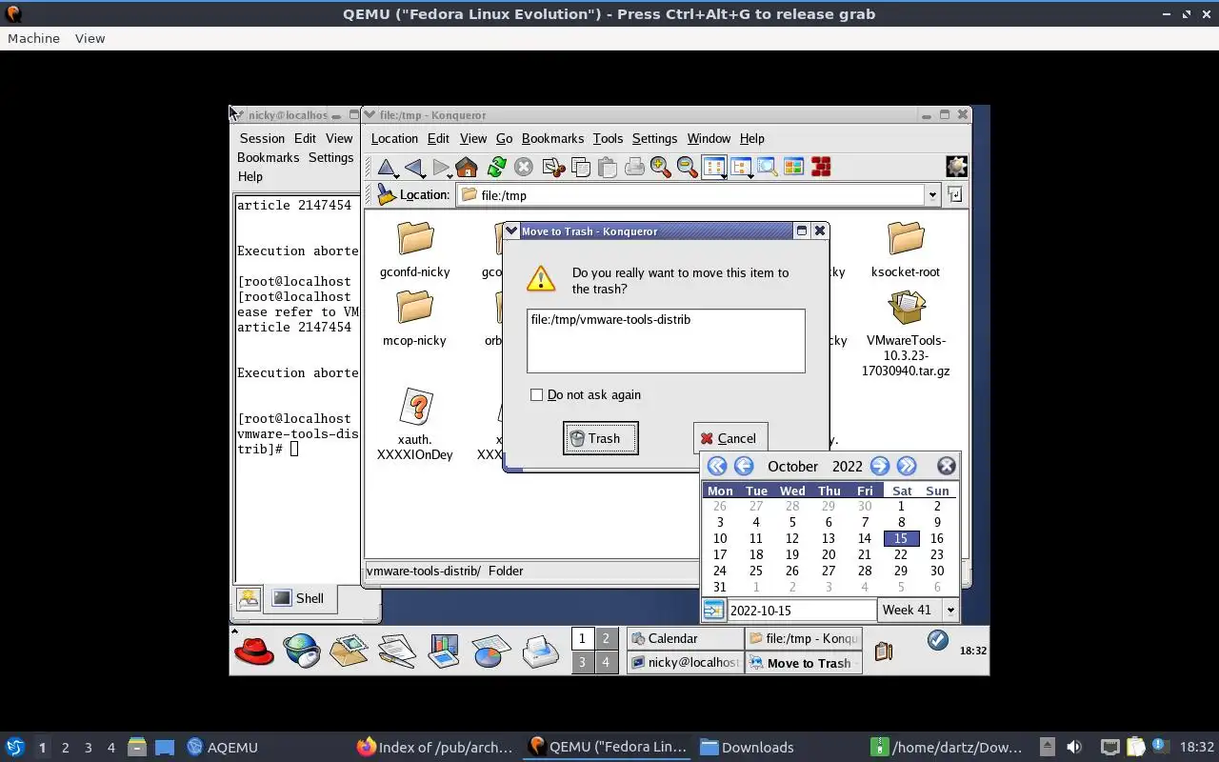
Task: Click Cancel in Move to Trash dialog
Action: (729, 438)
